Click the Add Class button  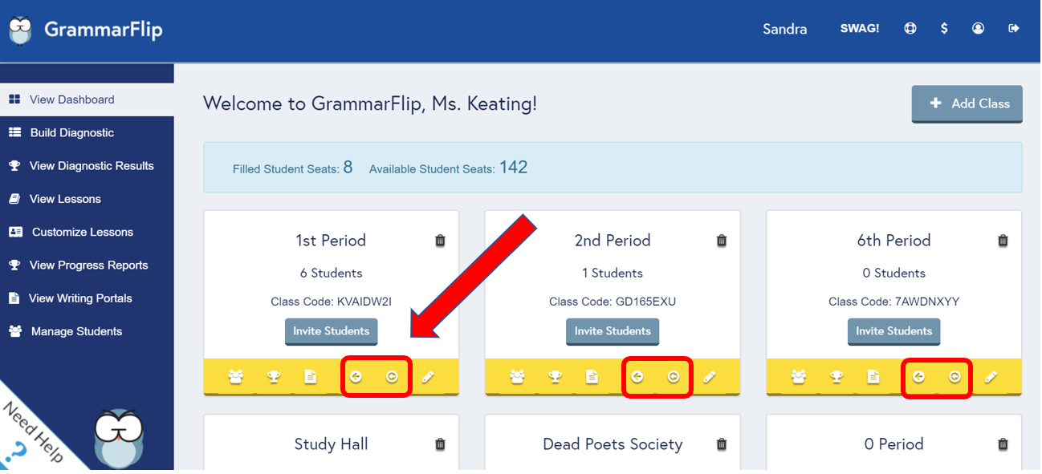click(x=967, y=103)
